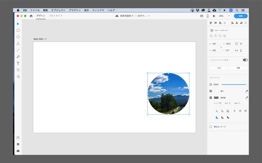Open the ファイル menu
Screen dimensions: 262x163
click(x=35, y=10)
